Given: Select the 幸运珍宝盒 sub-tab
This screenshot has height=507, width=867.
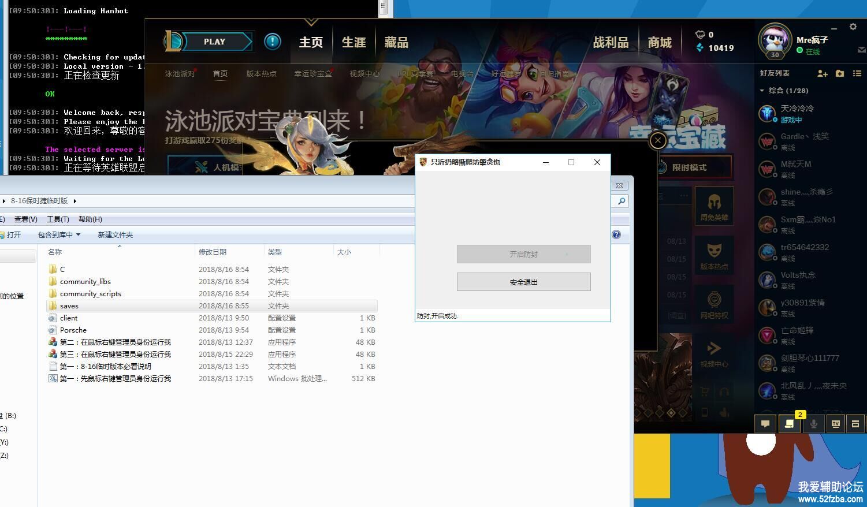Looking at the screenshot, I should click(313, 73).
